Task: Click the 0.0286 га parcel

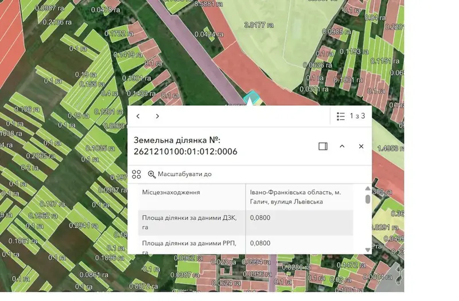Action: [296, 267]
